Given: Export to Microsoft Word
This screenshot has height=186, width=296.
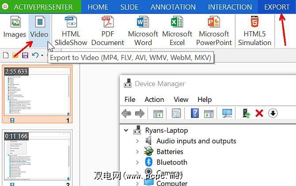Looking at the screenshot, I should coord(143,31).
